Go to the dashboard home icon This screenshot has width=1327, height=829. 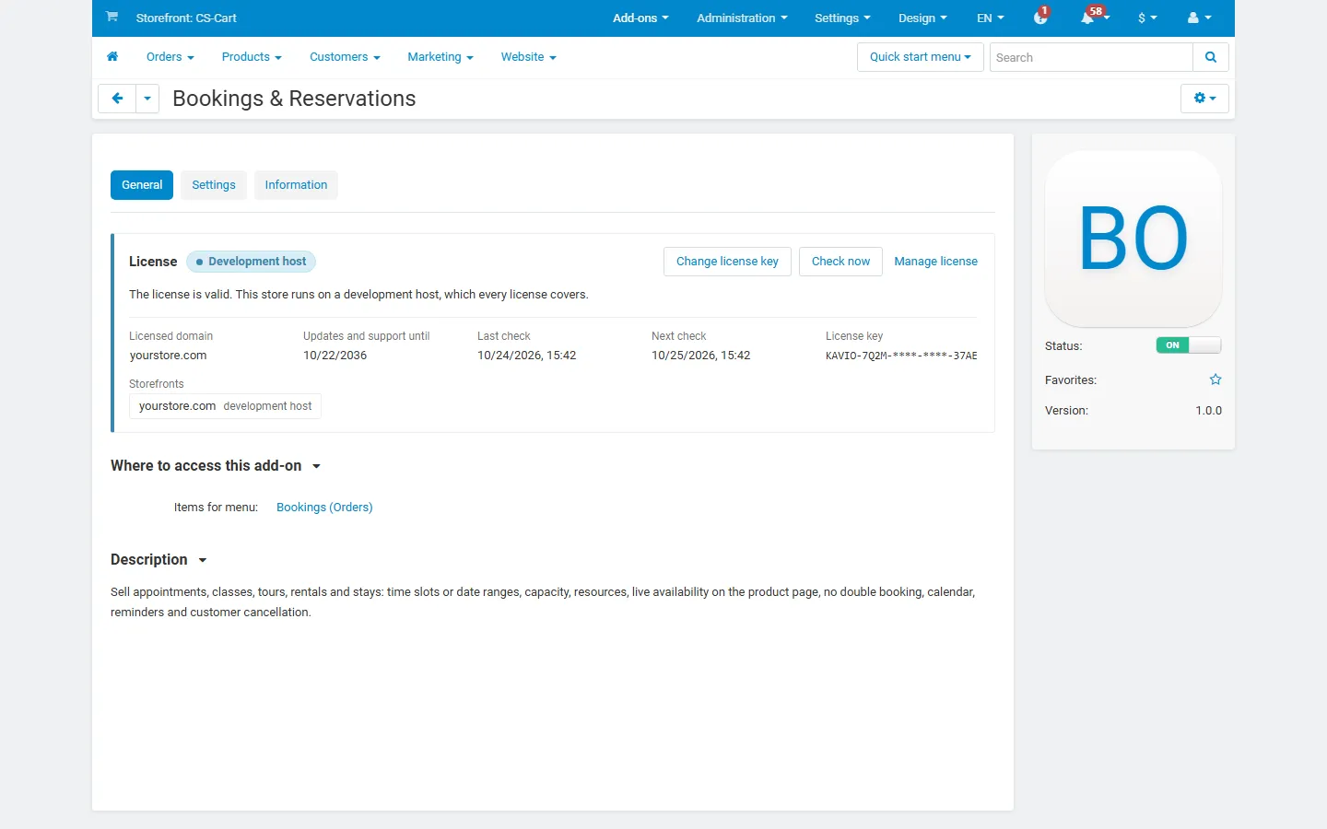[112, 57]
